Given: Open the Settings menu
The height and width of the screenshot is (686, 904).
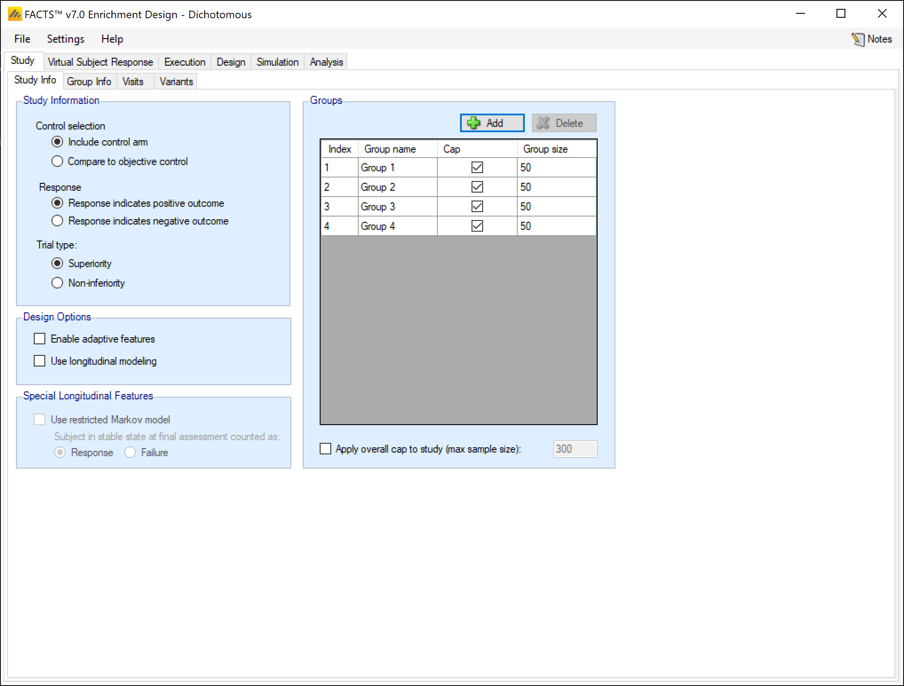Looking at the screenshot, I should pos(65,39).
